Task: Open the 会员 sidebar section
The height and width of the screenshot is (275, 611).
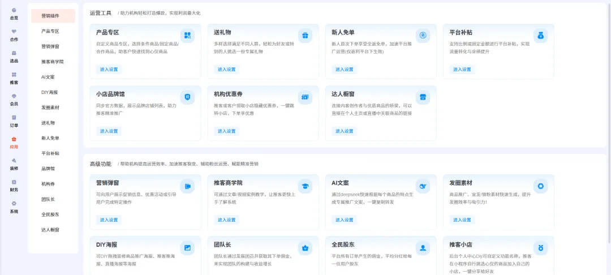Action: point(14,100)
